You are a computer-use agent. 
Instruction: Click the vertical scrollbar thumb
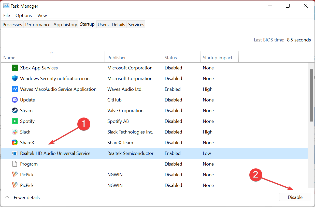[311, 95]
